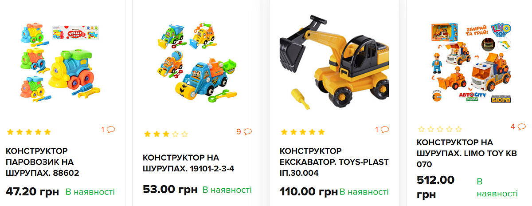
Task: Click the 110.00 грн excavator price
Action: [309, 192]
